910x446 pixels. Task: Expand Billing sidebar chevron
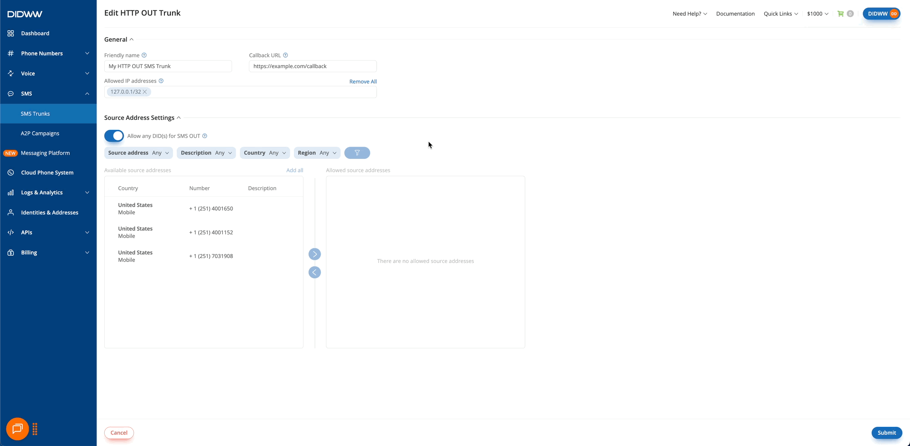click(x=87, y=253)
